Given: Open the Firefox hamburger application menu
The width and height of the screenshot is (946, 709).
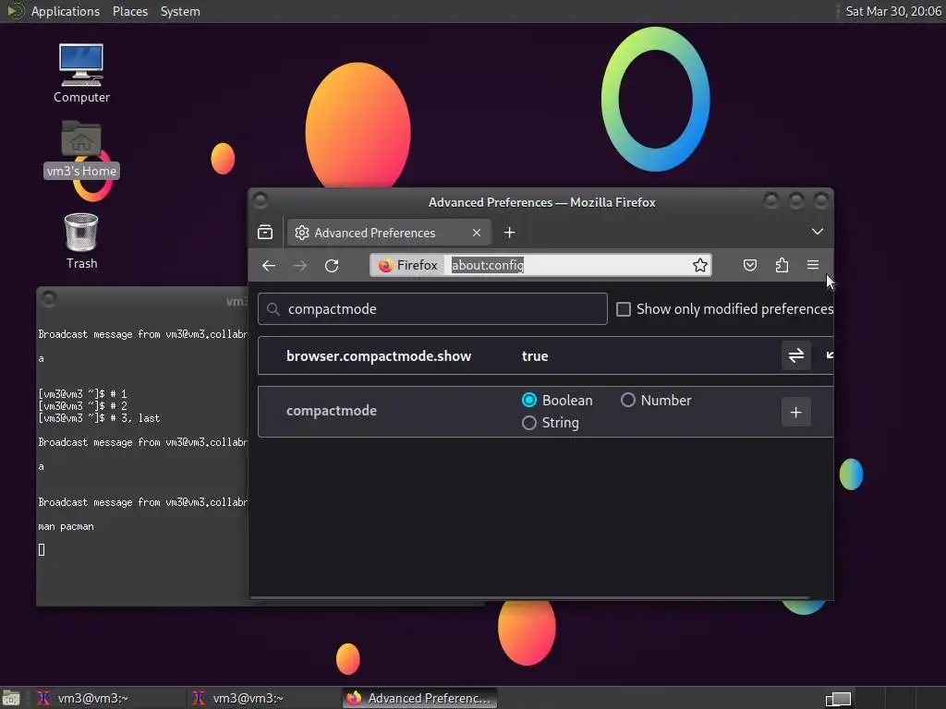Looking at the screenshot, I should (813, 265).
